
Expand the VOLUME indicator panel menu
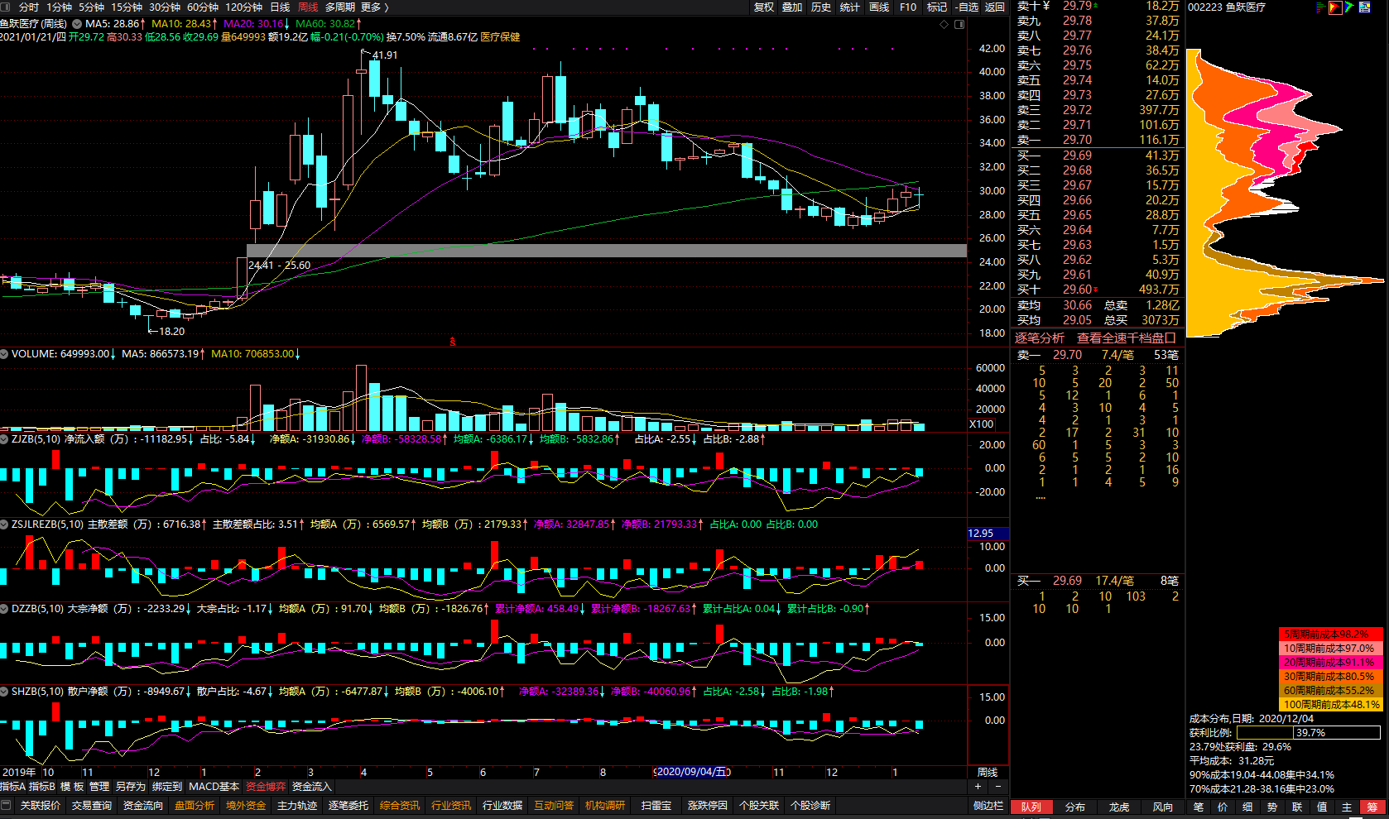click(5, 354)
